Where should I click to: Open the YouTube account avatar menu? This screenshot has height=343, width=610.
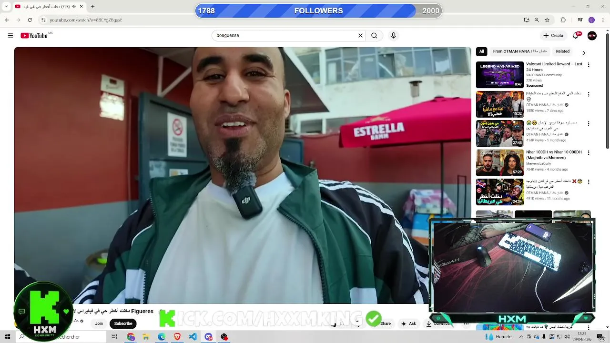pyautogui.click(x=592, y=35)
